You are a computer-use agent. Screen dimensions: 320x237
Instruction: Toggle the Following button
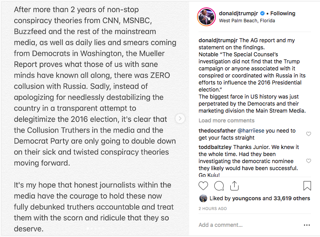[x=283, y=13]
